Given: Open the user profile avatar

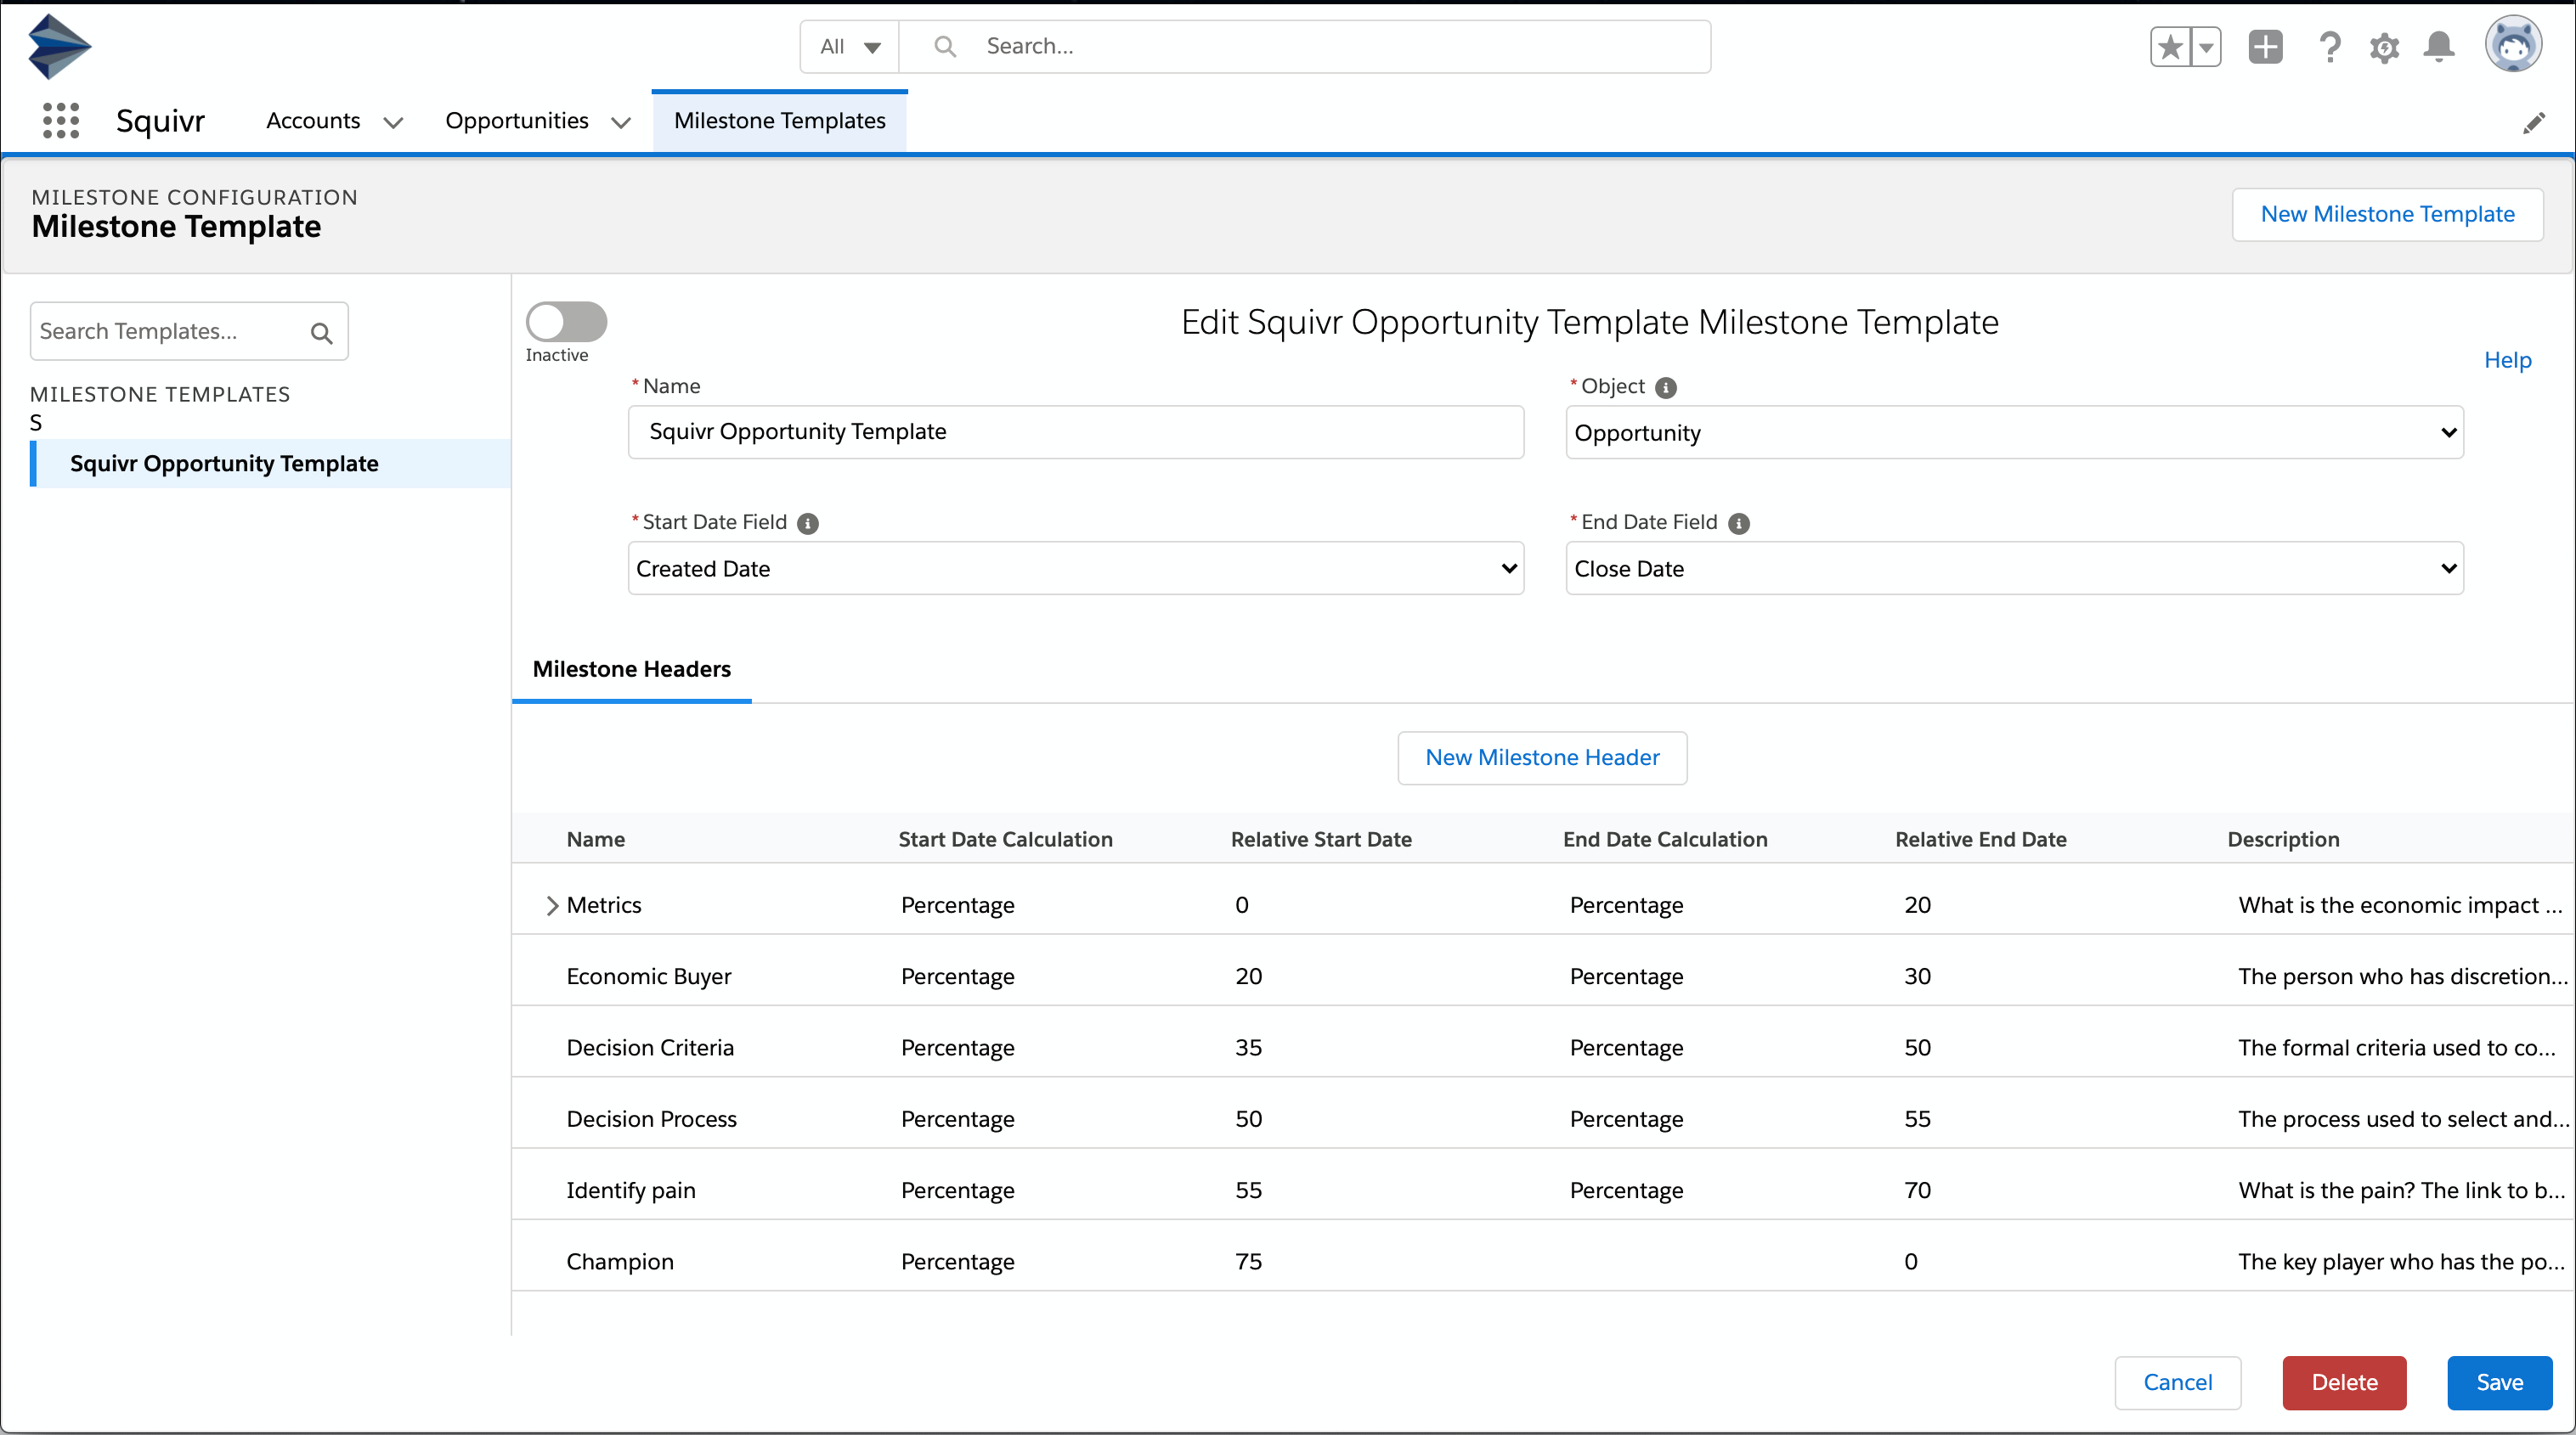Looking at the screenshot, I should coord(2513,46).
